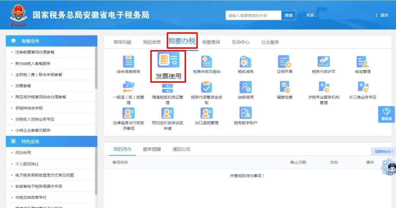Open 税务代保管资金收取 icon
396x208 pixels.
206,87
